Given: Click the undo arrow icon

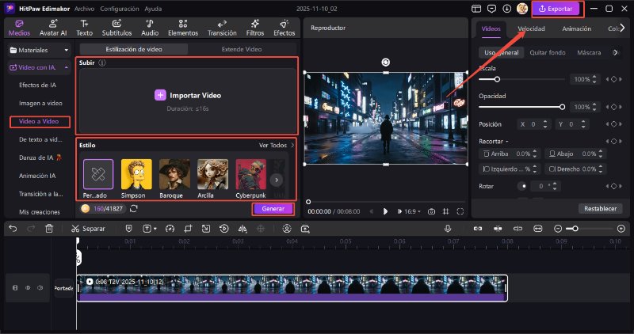Looking at the screenshot, I should pyautogui.click(x=13, y=229).
